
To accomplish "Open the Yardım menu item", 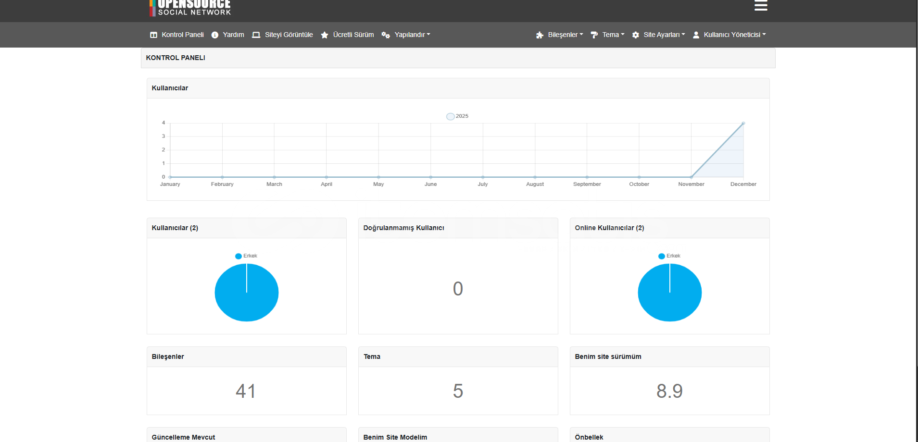I will coord(233,35).
